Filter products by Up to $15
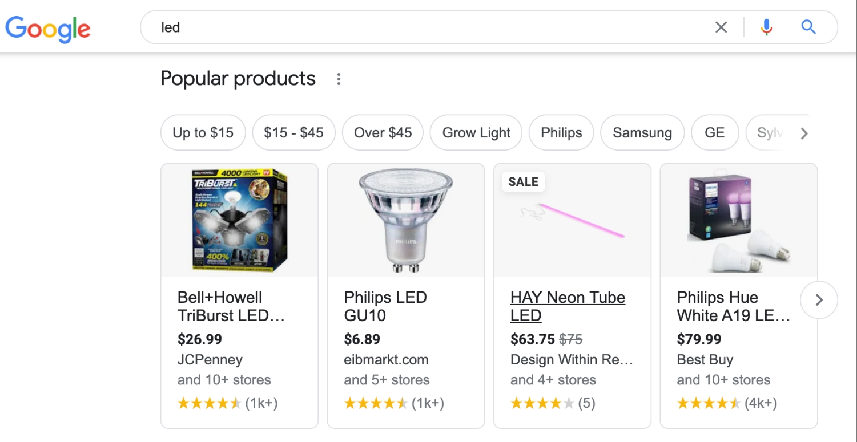This screenshot has height=442, width=857. click(x=203, y=133)
